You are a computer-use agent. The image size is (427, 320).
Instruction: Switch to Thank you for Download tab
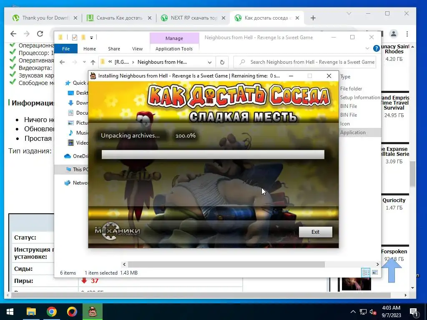pos(45,18)
